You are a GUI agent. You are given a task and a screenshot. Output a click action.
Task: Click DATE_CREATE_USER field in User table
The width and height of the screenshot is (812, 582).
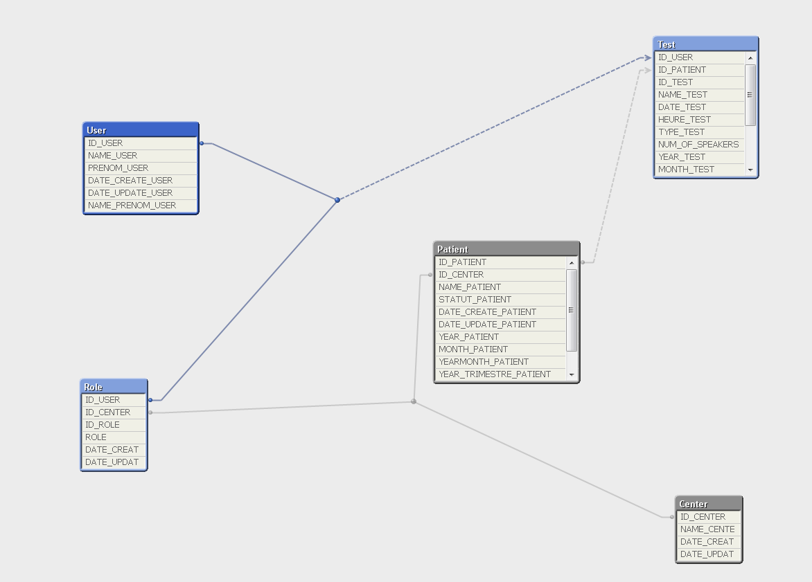(141, 181)
